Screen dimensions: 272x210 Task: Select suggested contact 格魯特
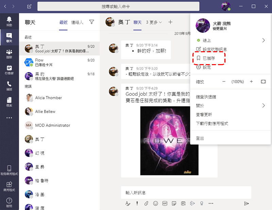coord(59,180)
